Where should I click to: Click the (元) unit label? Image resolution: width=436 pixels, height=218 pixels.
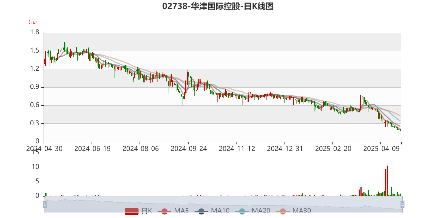click(33, 22)
